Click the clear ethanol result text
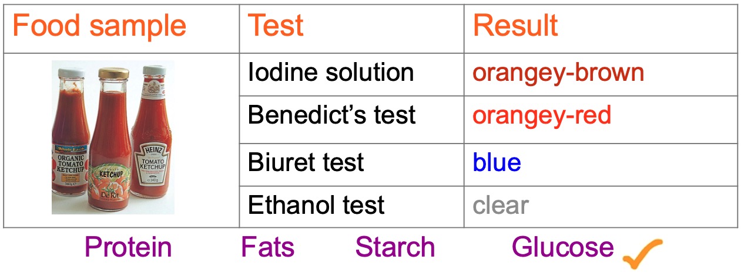 [x=501, y=205]
